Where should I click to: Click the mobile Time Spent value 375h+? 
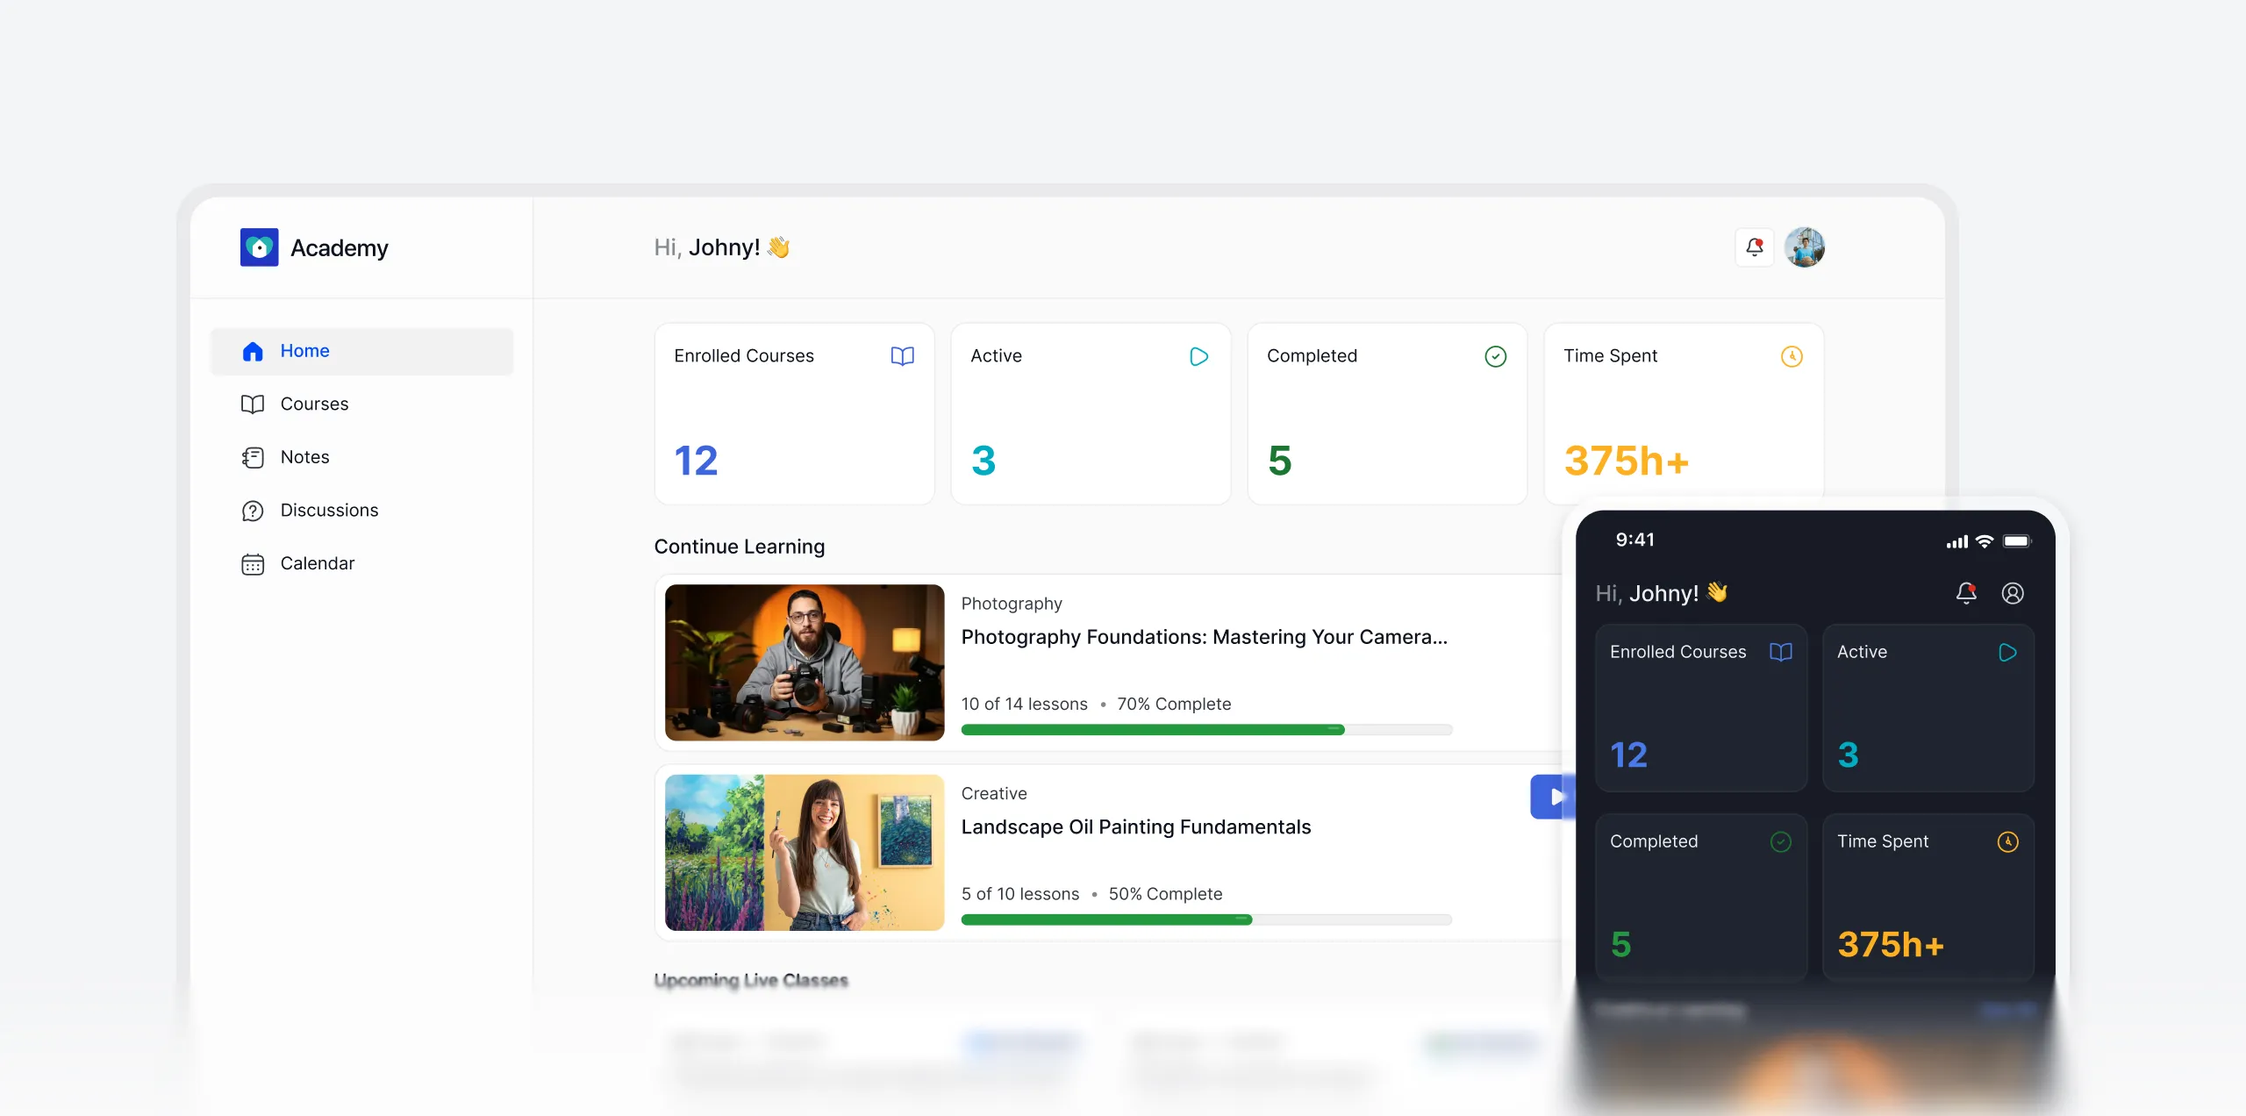[x=1891, y=945]
